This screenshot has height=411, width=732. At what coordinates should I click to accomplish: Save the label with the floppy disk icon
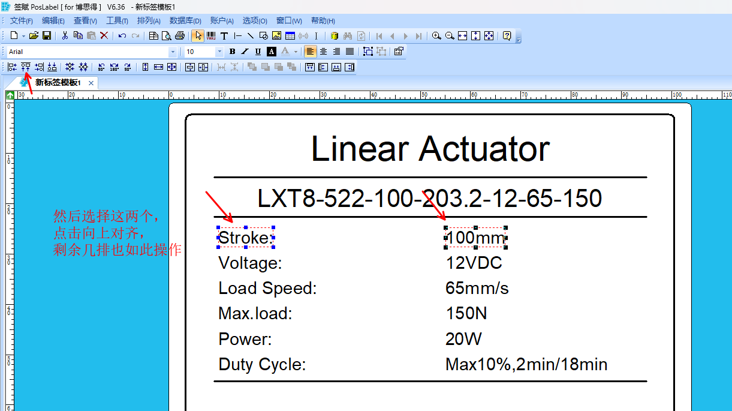[47, 36]
